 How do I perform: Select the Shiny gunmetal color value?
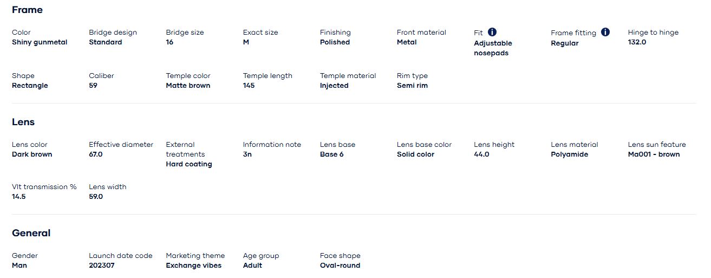40,42
